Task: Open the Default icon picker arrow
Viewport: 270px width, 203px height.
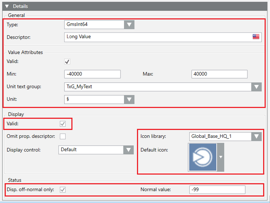Action: [x=221, y=157]
